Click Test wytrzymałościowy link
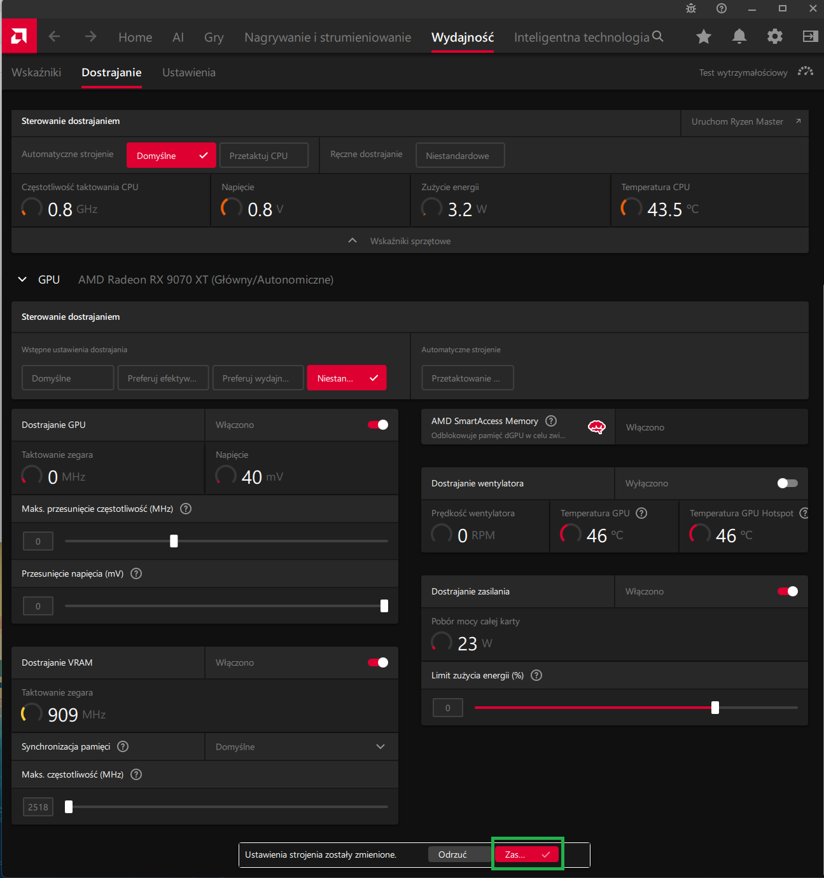 tap(743, 72)
